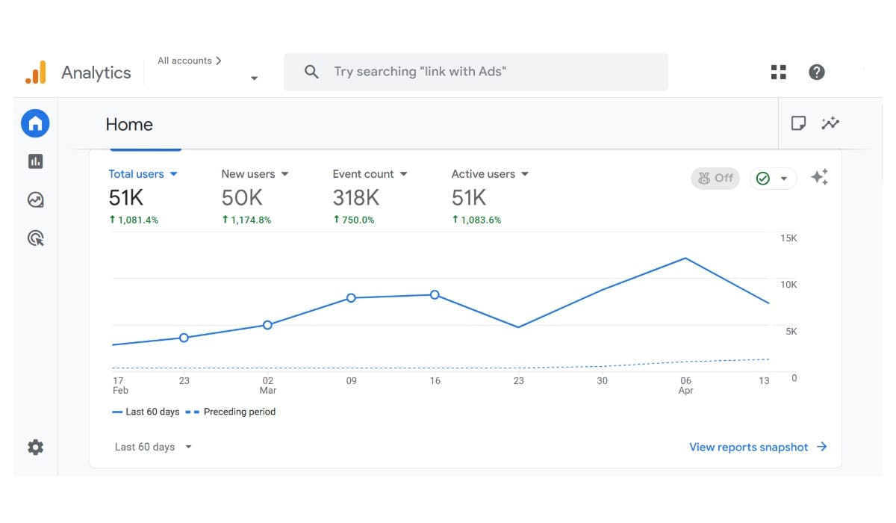This screenshot has width=896, height=523.
Task: Open the Advertising cursor-target icon
Action: coord(35,238)
